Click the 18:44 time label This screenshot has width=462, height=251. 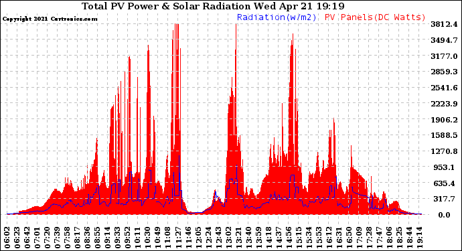408,237
